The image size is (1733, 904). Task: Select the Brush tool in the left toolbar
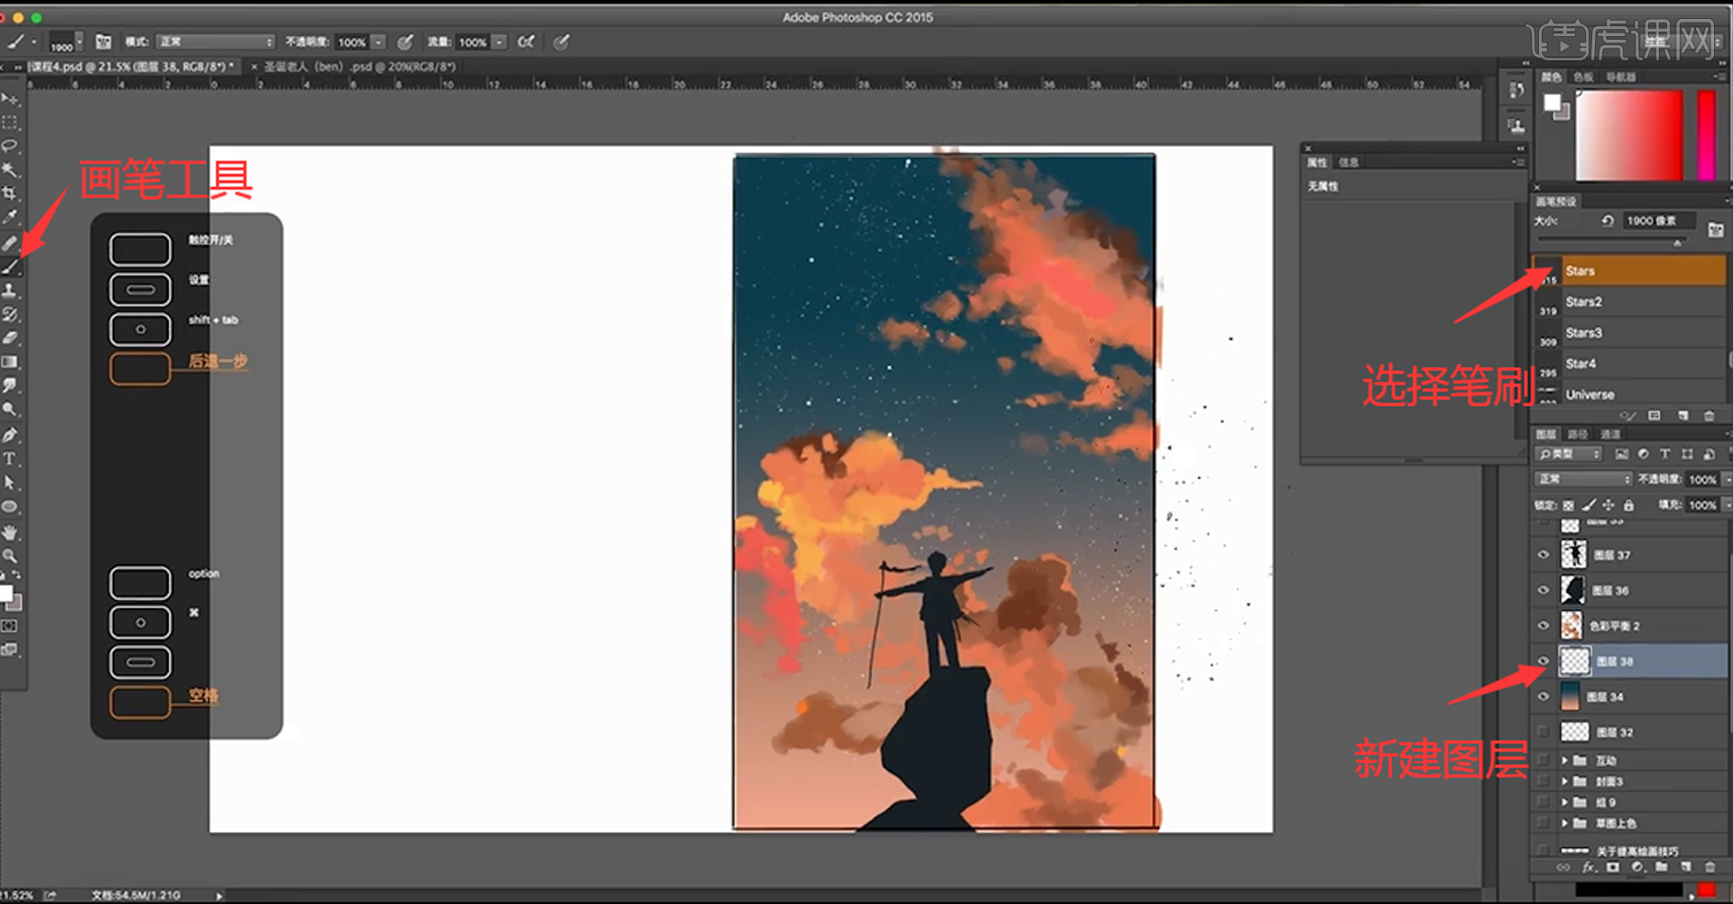(10, 267)
